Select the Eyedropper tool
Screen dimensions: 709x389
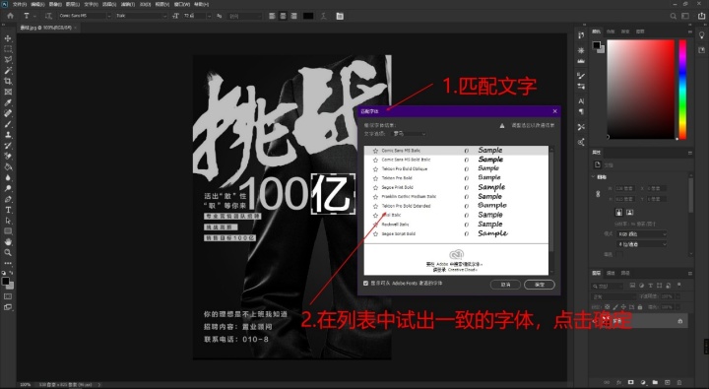(8, 102)
